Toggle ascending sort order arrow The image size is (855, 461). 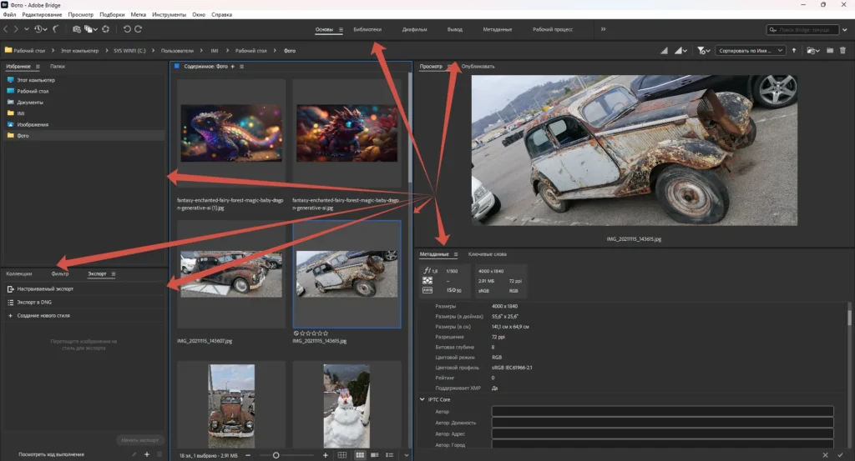tap(794, 51)
